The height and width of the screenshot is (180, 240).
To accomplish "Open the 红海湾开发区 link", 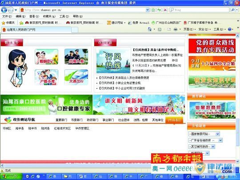I will click(62, 128).
